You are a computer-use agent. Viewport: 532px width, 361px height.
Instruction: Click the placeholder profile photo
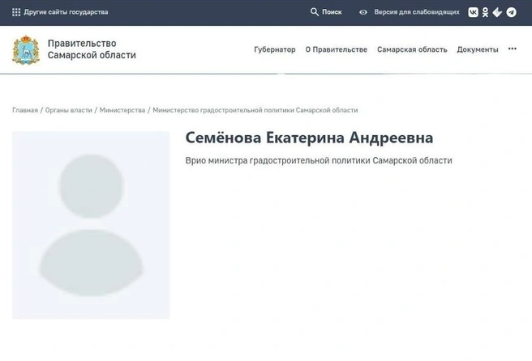[91, 225]
